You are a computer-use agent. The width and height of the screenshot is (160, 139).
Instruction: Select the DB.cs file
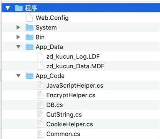[55, 105]
